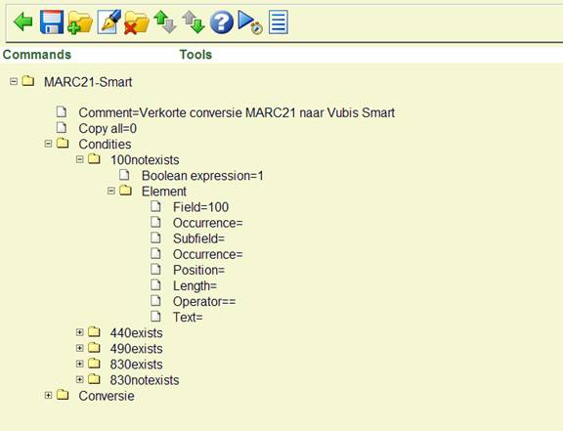Move item up with green up arrow
This screenshot has width=563, height=431.
click(x=165, y=22)
